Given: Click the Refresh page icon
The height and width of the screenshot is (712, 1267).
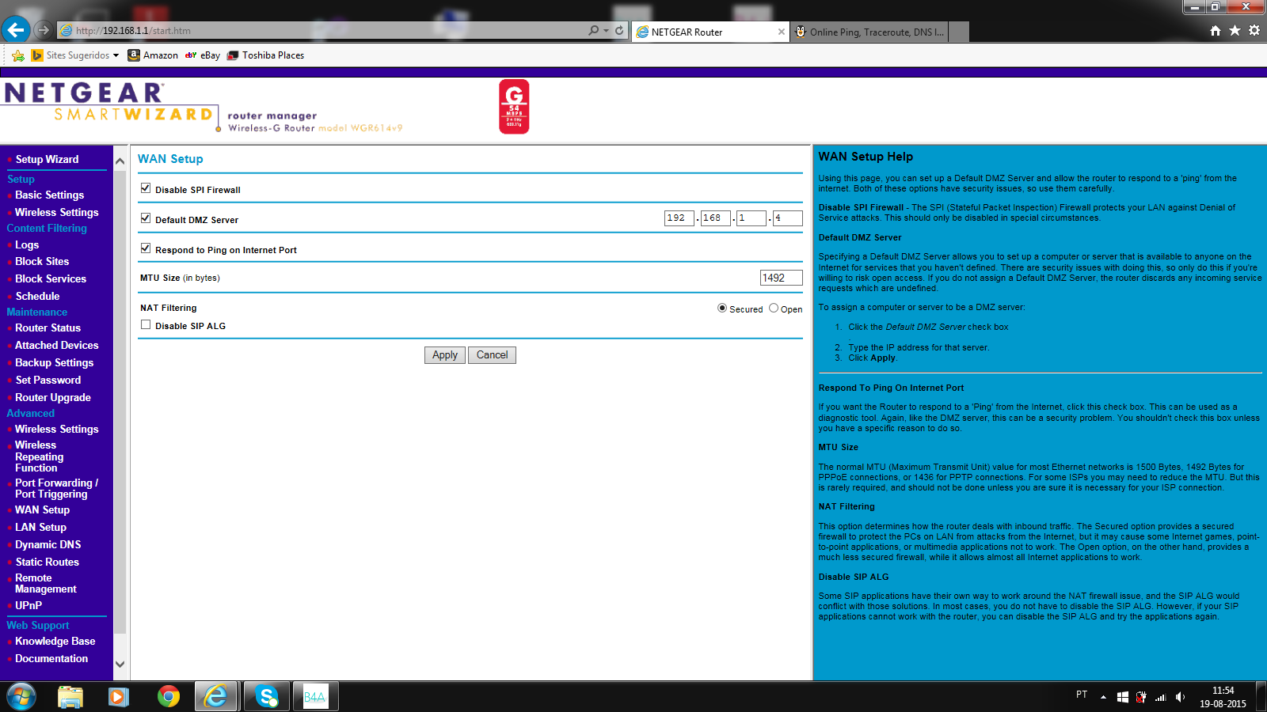Looking at the screenshot, I should pos(619,30).
